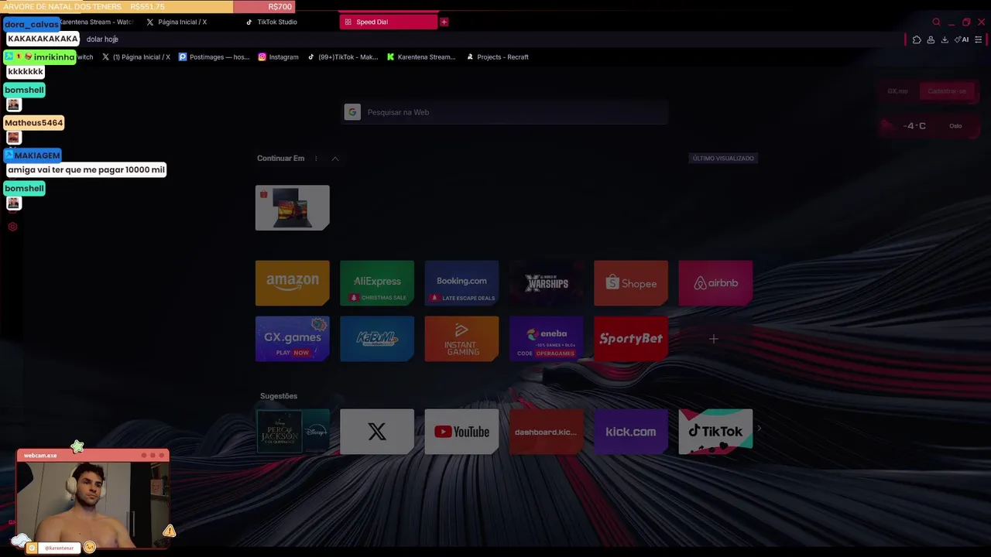991x557 pixels.
Task: Open the Airbnb speed dial tile
Action: tap(715, 283)
